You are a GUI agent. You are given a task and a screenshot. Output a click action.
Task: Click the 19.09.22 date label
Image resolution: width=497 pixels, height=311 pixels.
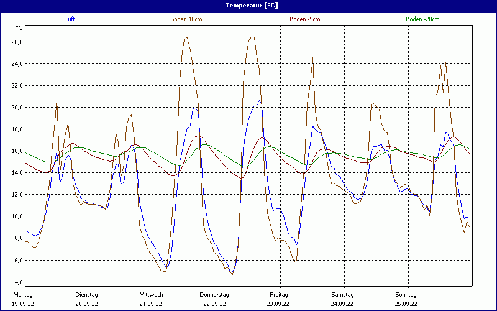point(24,304)
